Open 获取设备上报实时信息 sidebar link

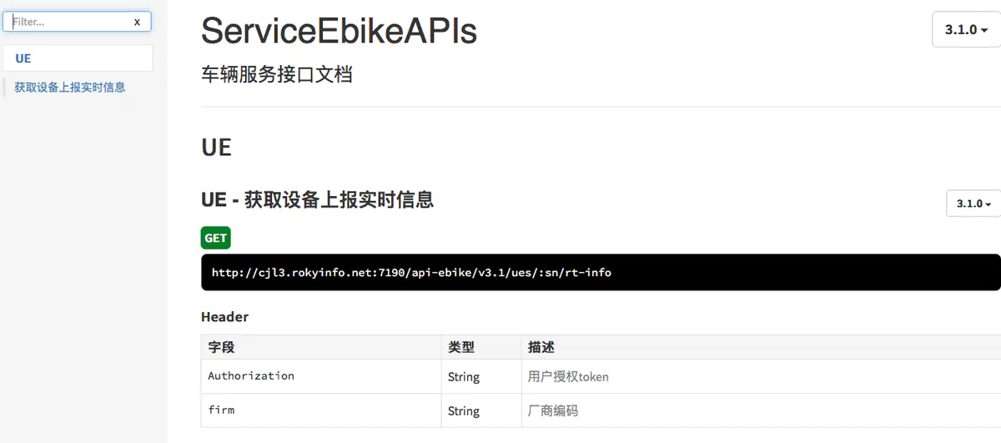click(70, 87)
